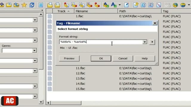Click FLAC (FLAC) tag cell in 14.flac row
This screenshot has height=107, width=191.
pos(172,84)
